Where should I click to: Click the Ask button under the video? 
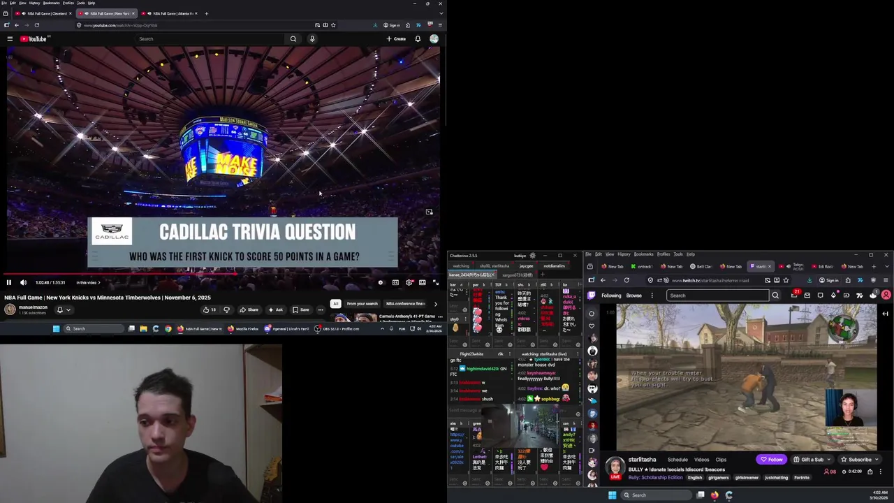[275, 309]
